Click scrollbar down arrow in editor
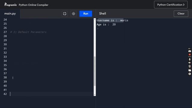192x108 pixels. point(95,95)
